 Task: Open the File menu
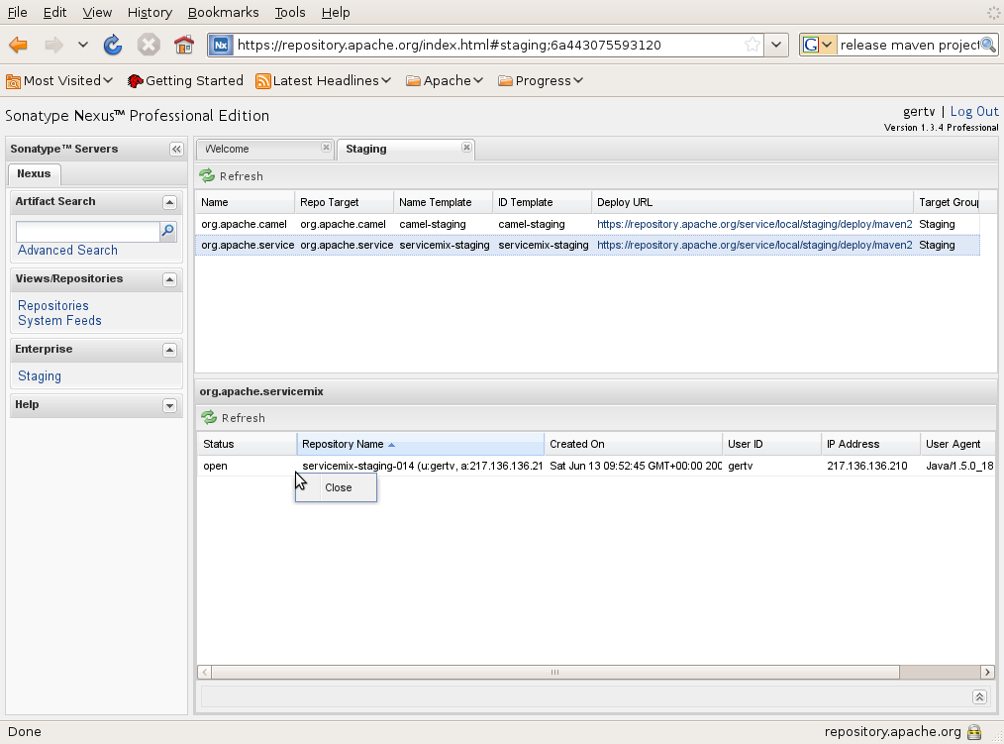(17, 12)
